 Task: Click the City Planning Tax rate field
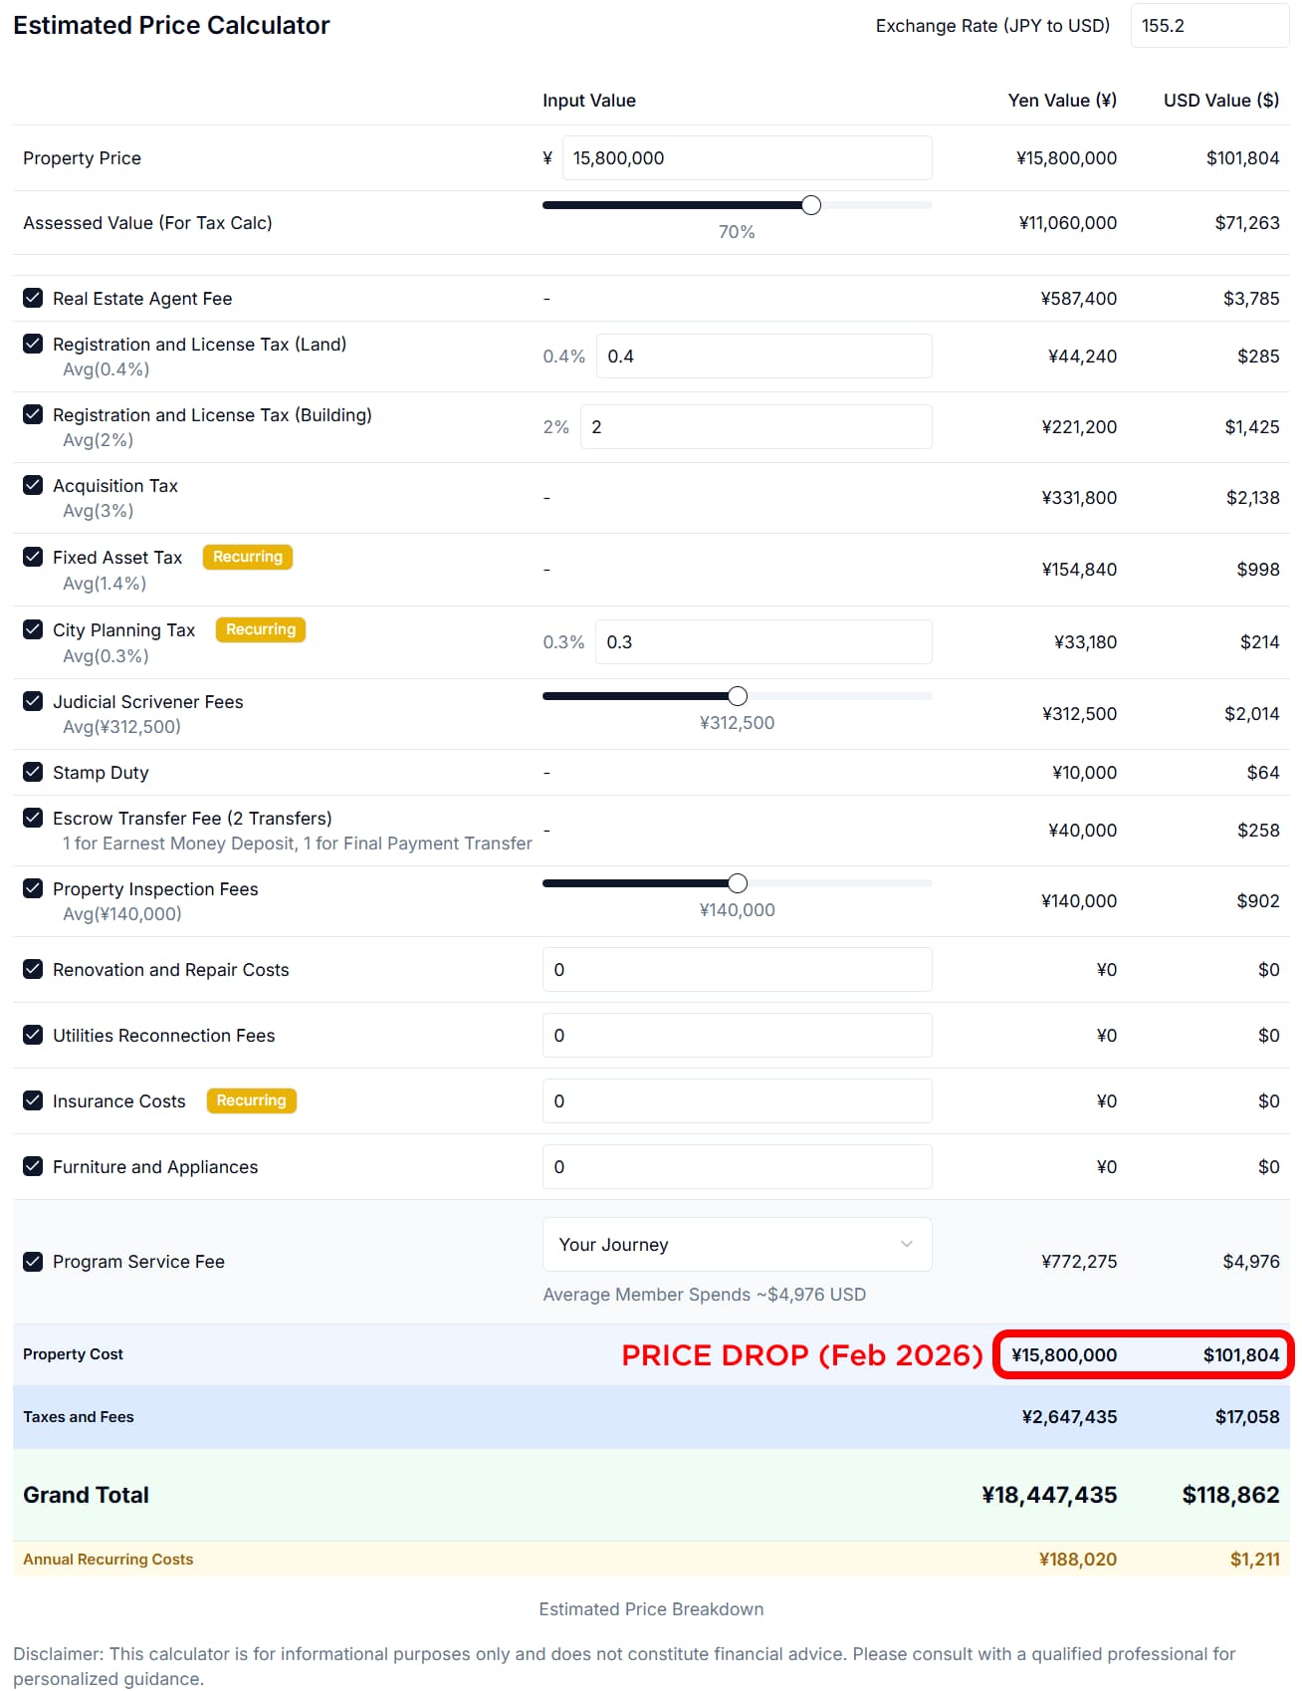762,642
